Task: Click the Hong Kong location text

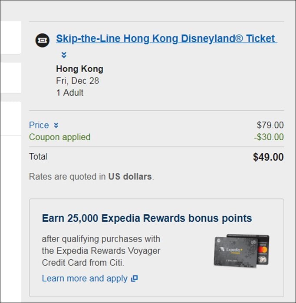Action: click(79, 69)
